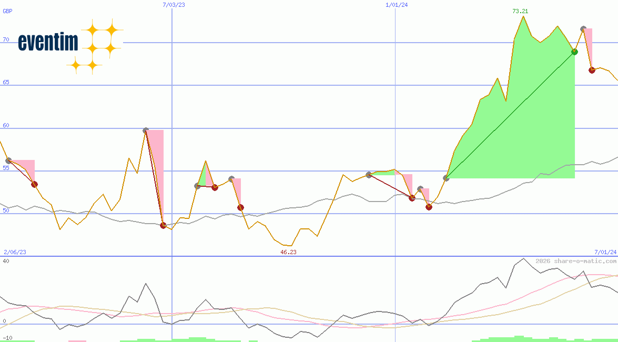
Task: Click the 46.23 low price label
Action: coord(288,252)
